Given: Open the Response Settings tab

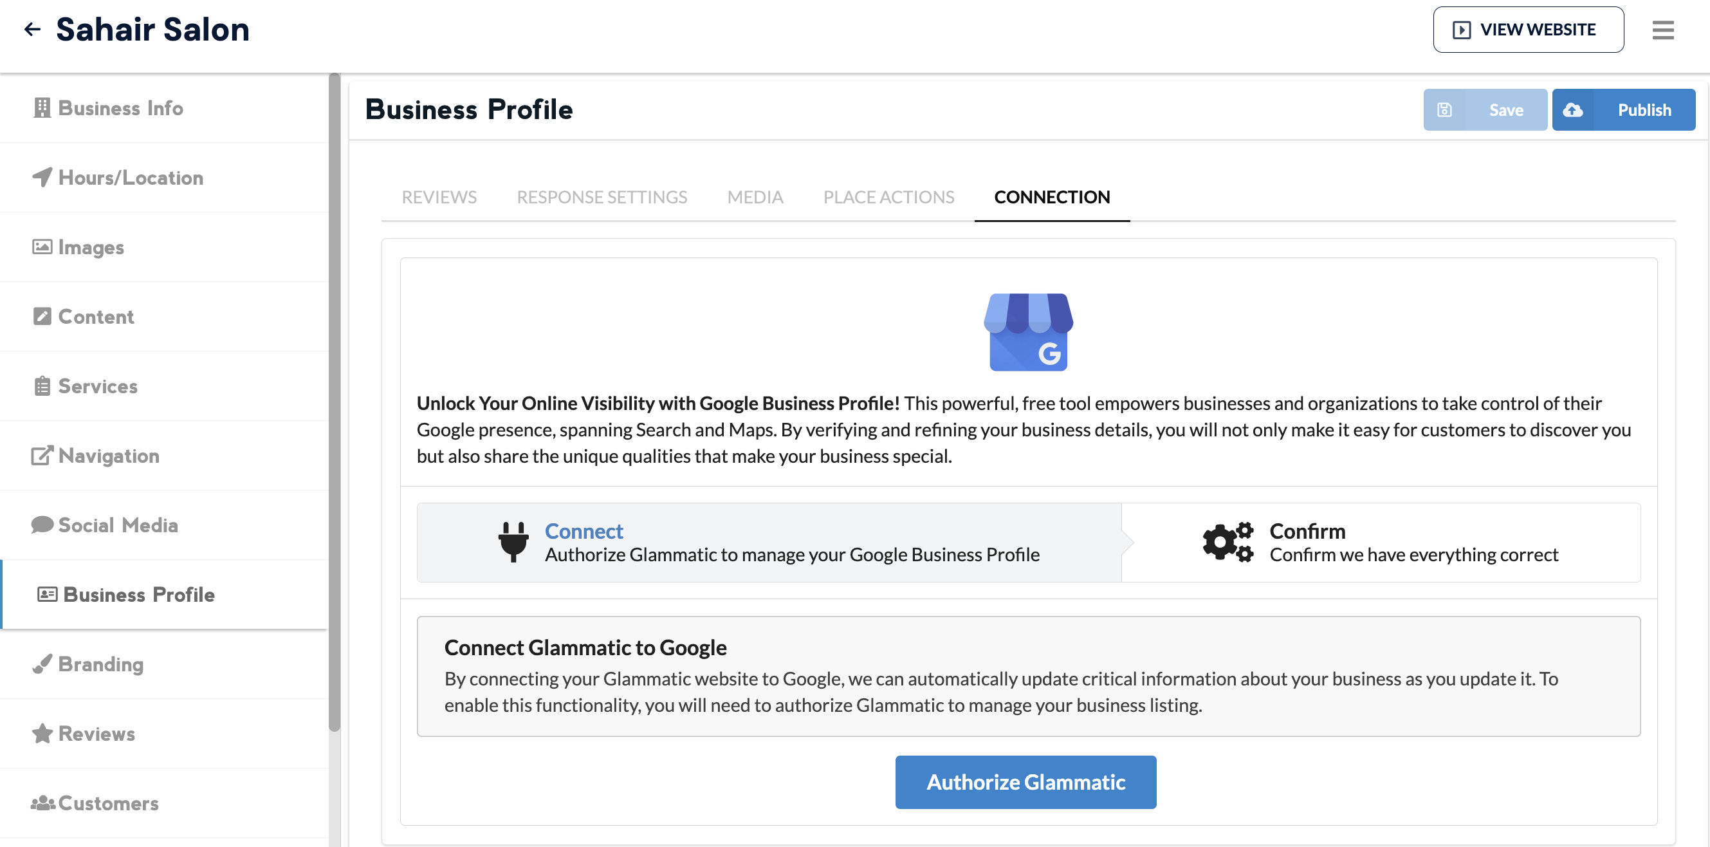Looking at the screenshot, I should [x=602, y=197].
